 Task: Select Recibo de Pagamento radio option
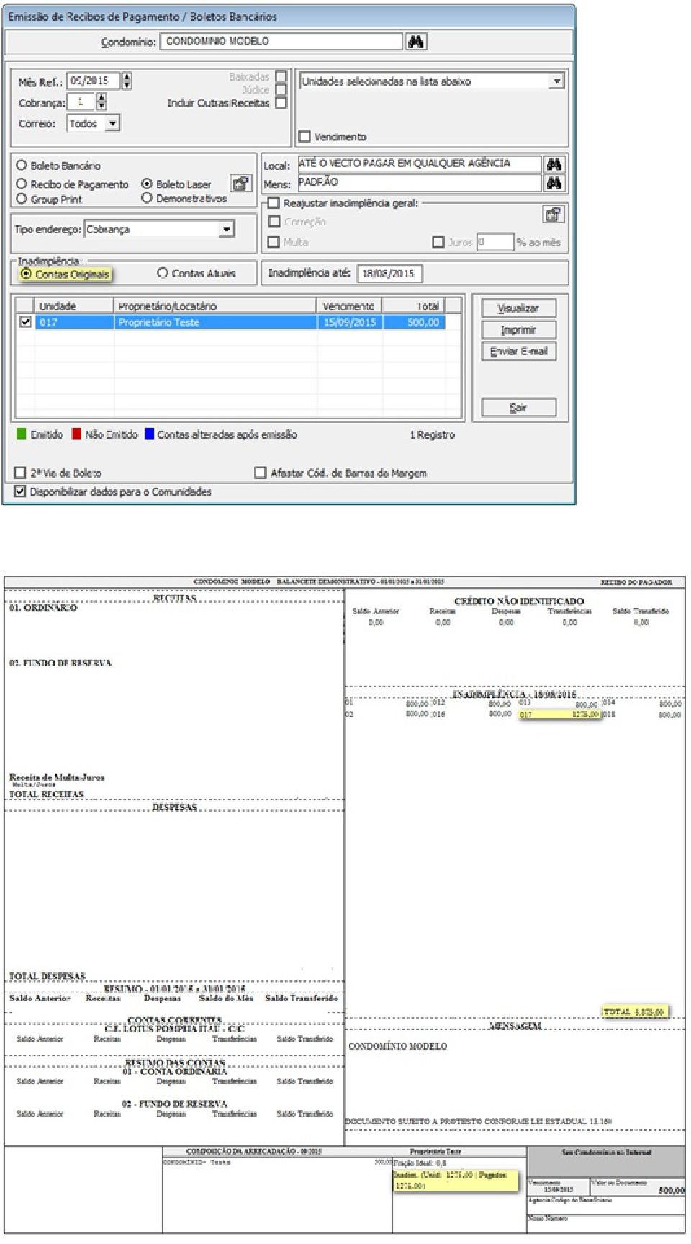click(x=22, y=184)
